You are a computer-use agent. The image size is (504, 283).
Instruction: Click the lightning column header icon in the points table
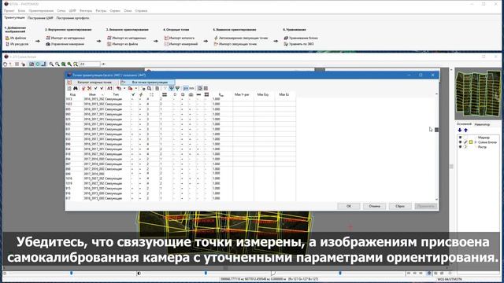(141, 94)
